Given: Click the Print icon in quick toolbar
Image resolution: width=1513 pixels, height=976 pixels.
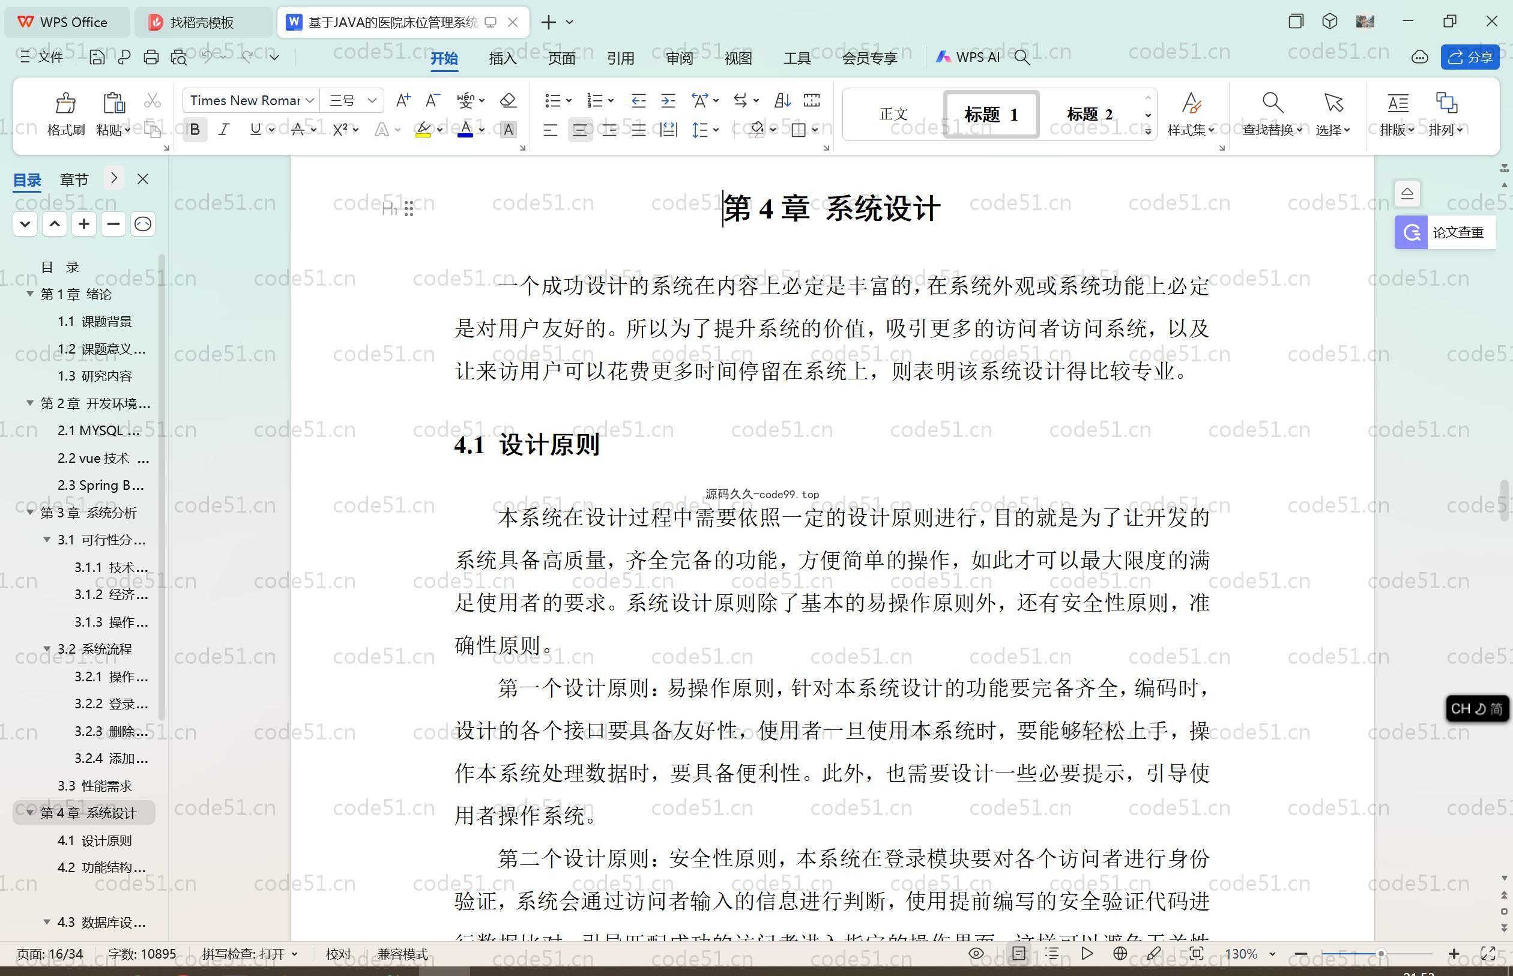Looking at the screenshot, I should [151, 57].
